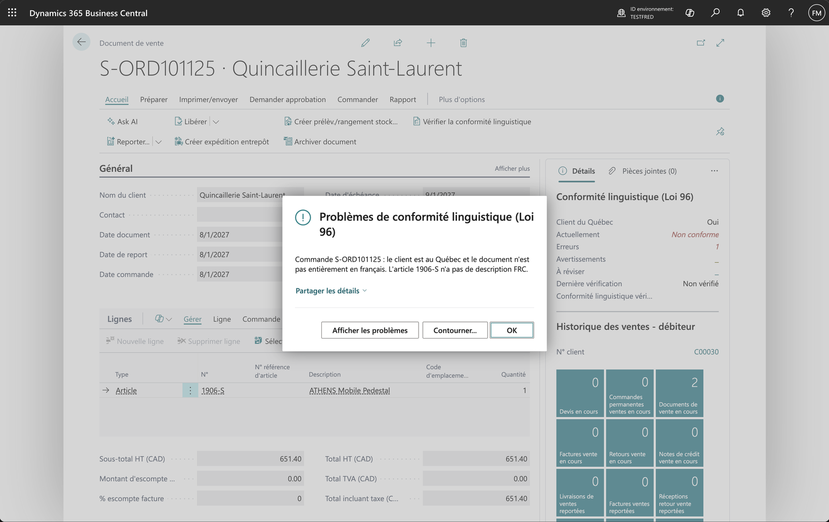This screenshot has width=829, height=522.
Task: Click Créer expédition entrepôt action
Action: [x=222, y=142]
